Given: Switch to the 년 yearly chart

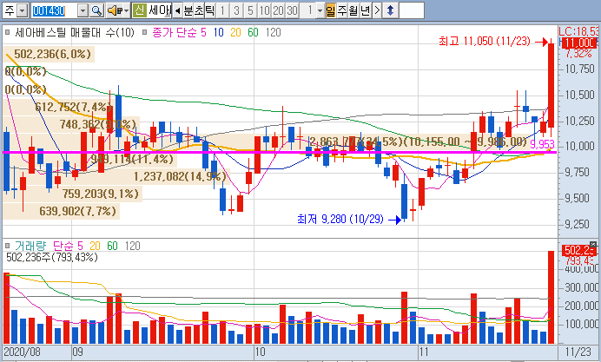Looking at the screenshot, I should point(366,10).
